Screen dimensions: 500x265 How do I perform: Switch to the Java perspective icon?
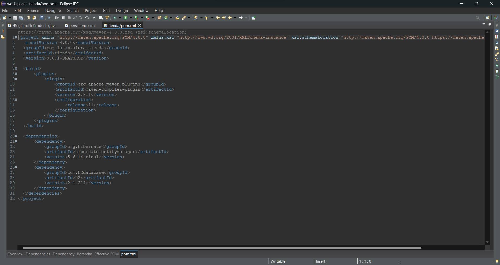tap(496, 18)
